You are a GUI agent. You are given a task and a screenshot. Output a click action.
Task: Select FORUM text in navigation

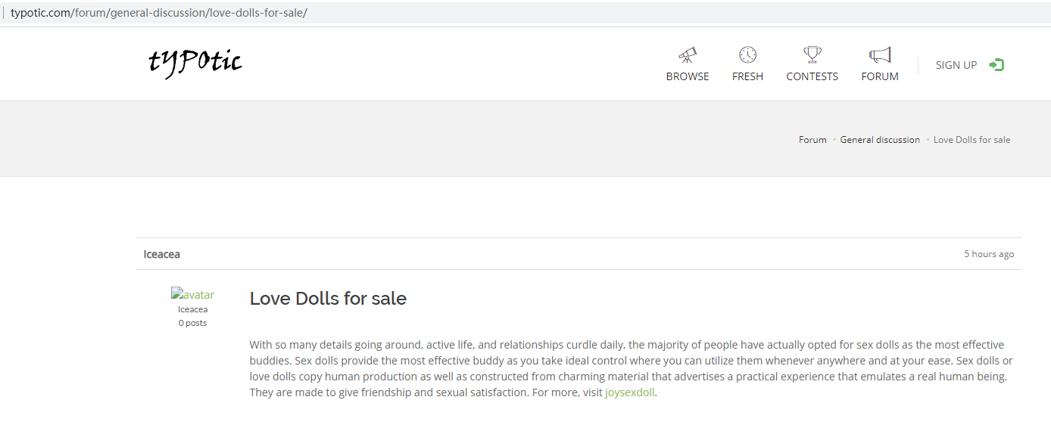click(880, 76)
